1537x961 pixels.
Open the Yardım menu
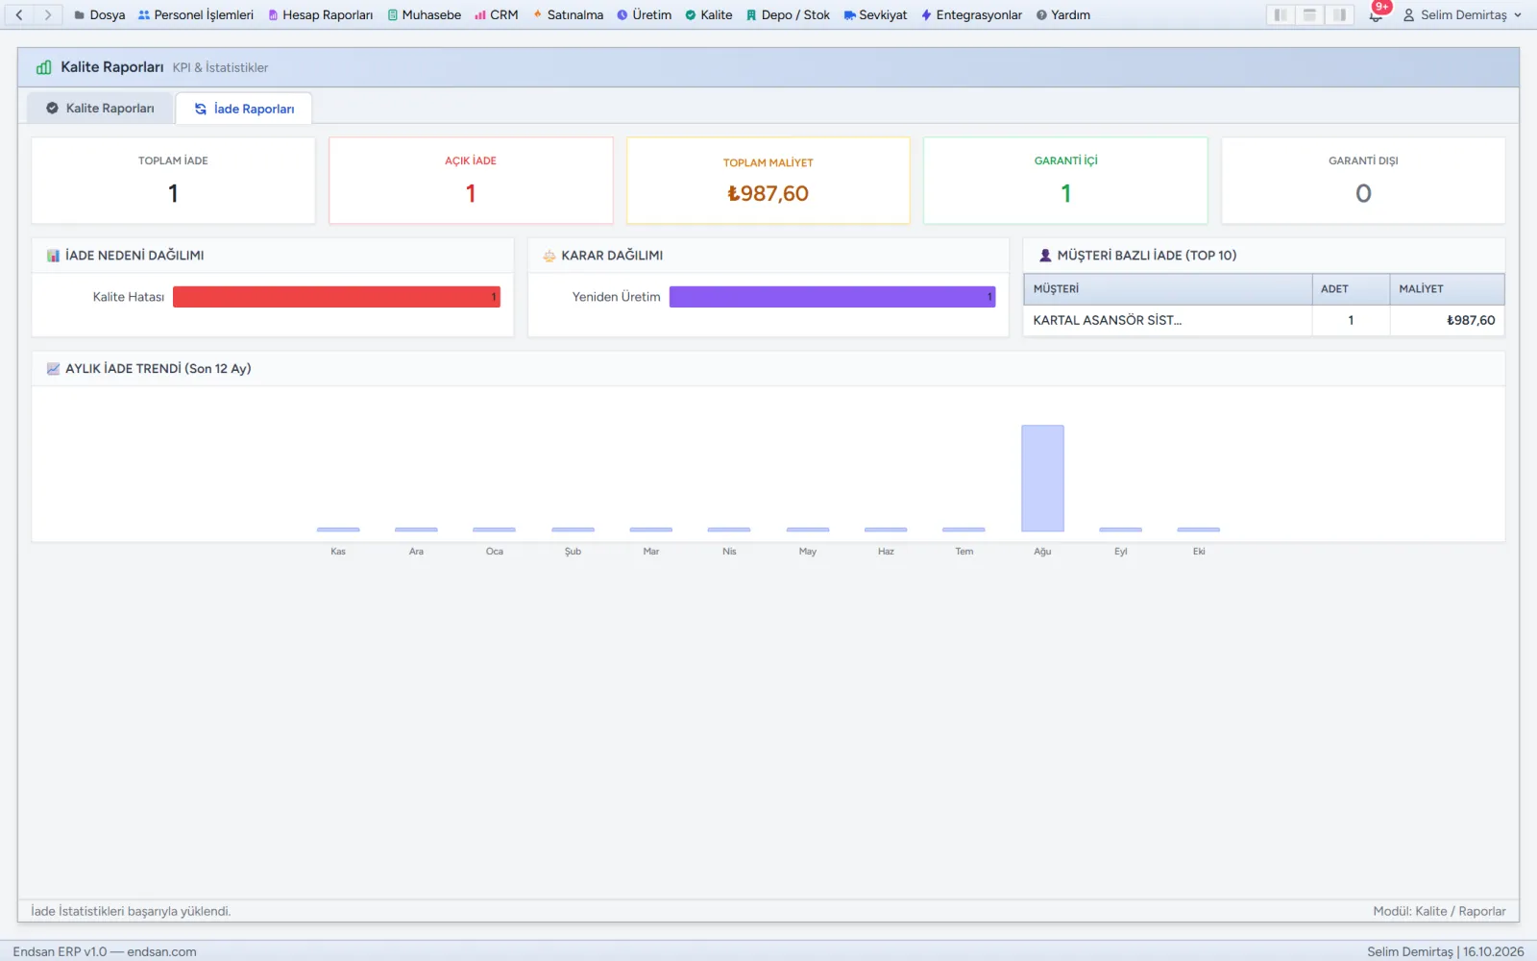pos(1063,14)
